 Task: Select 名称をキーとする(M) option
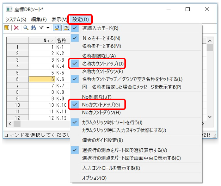click(136, 46)
